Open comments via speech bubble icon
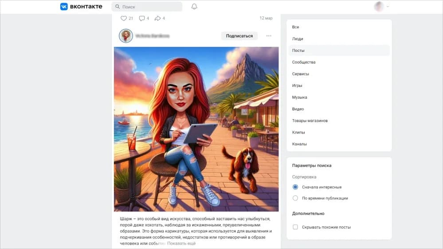443x249 pixels. tap(142, 18)
